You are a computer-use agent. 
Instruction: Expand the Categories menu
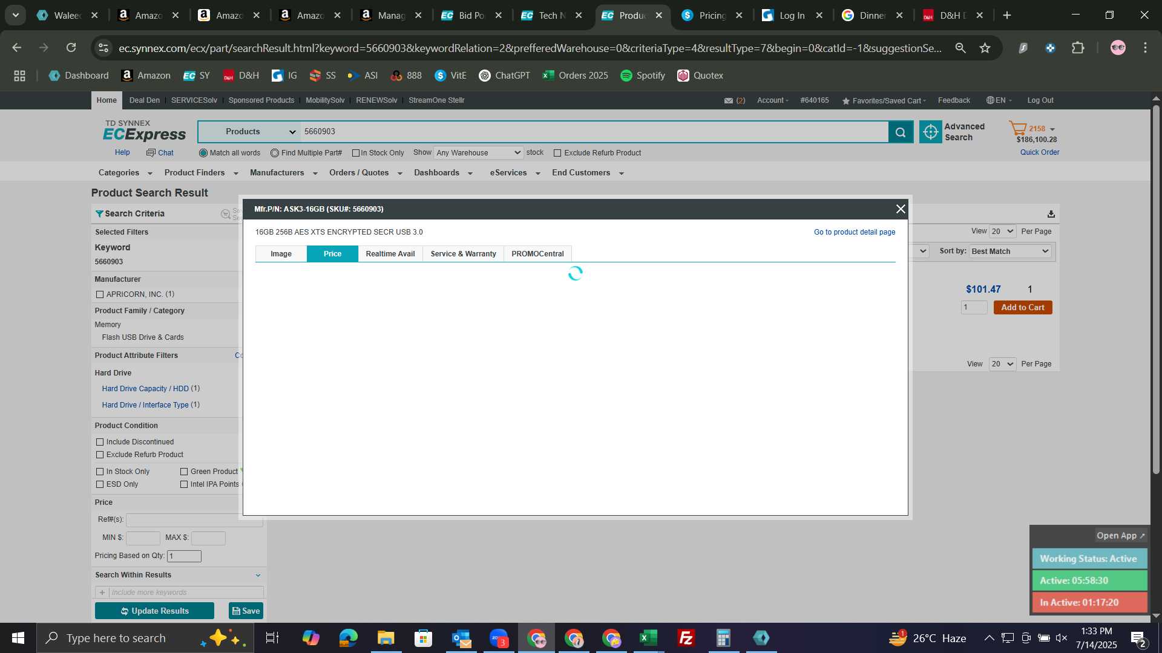point(125,173)
